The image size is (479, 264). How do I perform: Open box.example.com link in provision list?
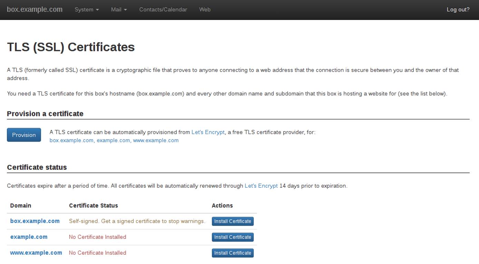click(71, 140)
